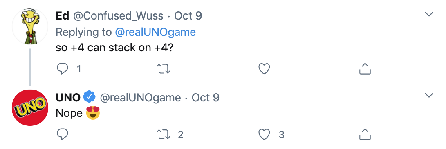Open Ed's Oct 9 tweet timestamp

tap(188, 16)
